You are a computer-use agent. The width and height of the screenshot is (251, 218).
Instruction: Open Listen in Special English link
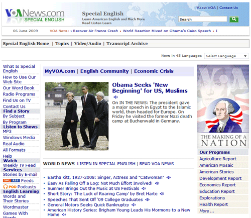(x=106, y=164)
